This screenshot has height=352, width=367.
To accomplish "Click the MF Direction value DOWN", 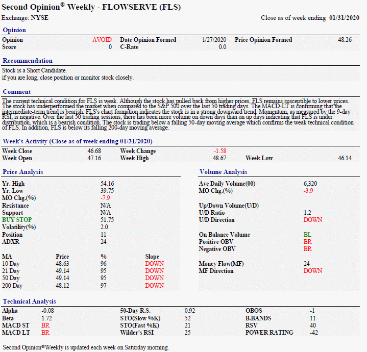I will (313, 270).
